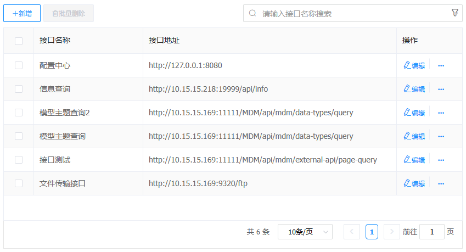Screen dimensions: 466x252
Task: Go to the previous page arrow
Action: pos(352,232)
